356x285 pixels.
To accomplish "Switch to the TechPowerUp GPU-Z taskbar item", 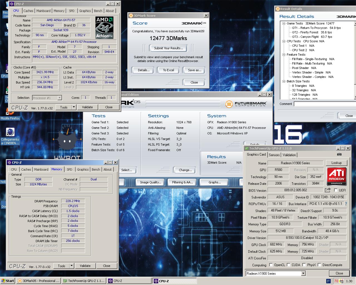I will pos(84,281).
